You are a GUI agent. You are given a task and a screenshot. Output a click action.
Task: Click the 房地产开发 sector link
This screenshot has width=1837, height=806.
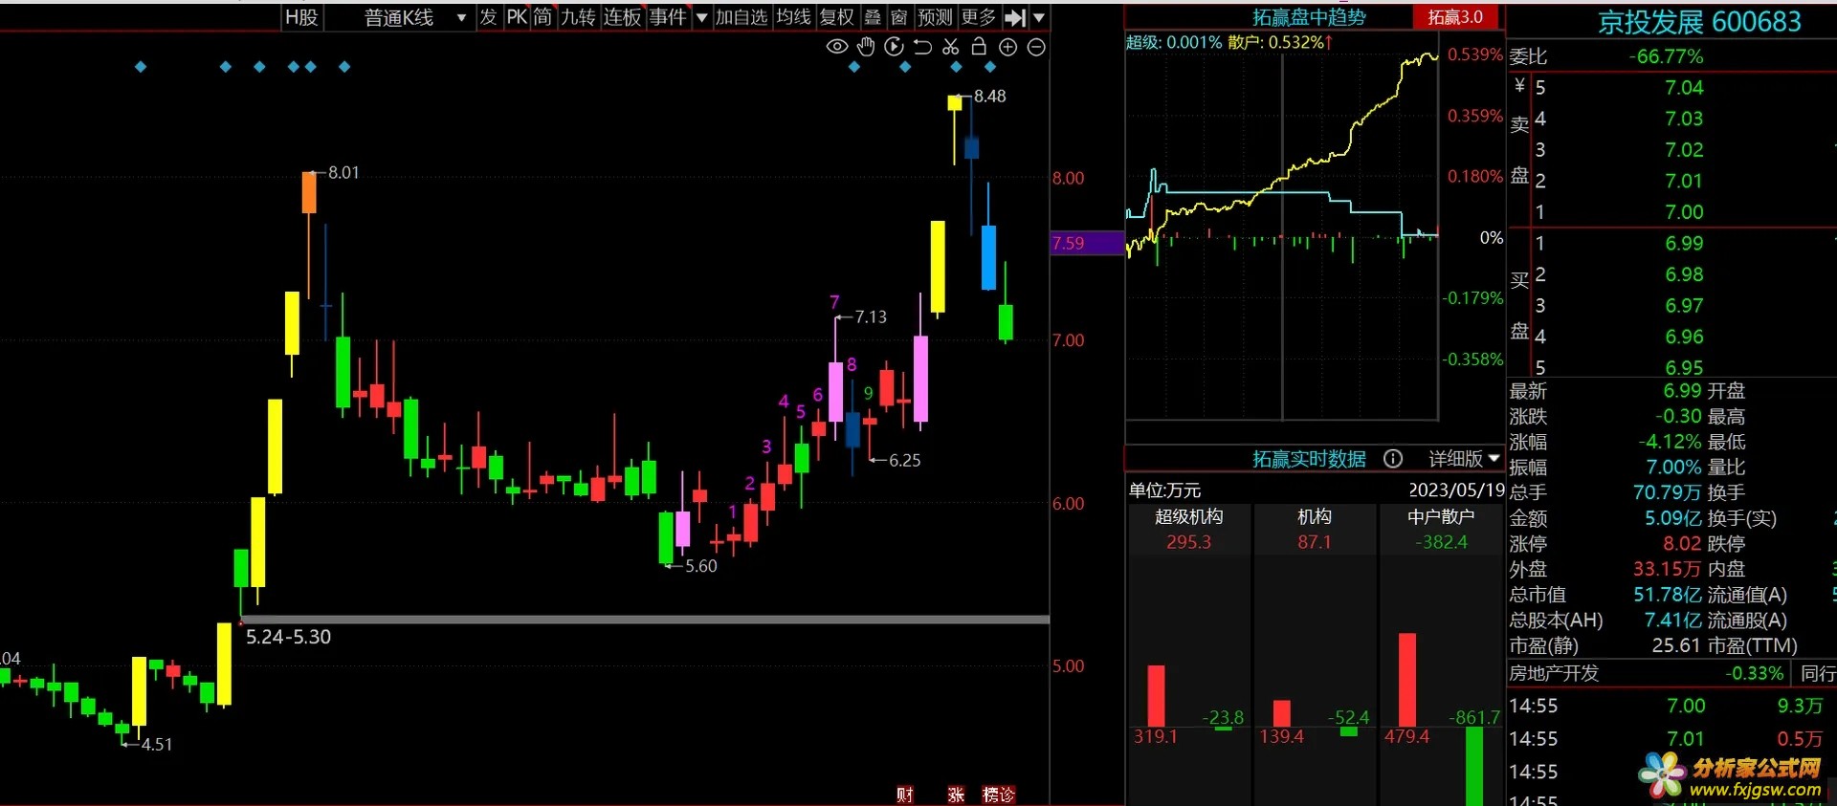point(1554,673)
